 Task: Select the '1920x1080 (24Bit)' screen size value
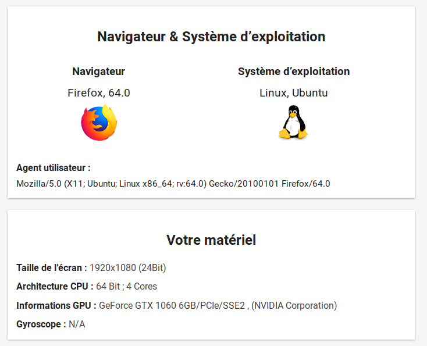(x=128, y=267)
